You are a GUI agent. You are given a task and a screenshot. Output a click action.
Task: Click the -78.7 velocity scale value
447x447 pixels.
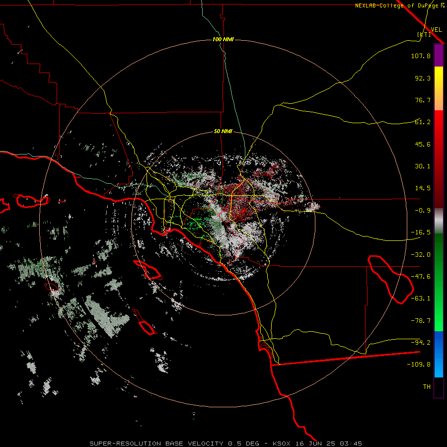pyautogui.click(x=421, y=321)
